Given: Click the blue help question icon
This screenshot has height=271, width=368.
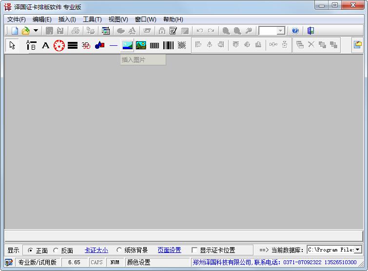Looking at the screenshot, I should pyautogui.click(x=295, y=31).
